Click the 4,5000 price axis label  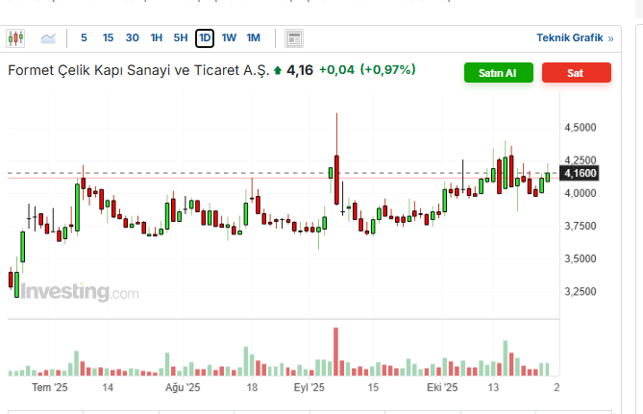[581, 128]
